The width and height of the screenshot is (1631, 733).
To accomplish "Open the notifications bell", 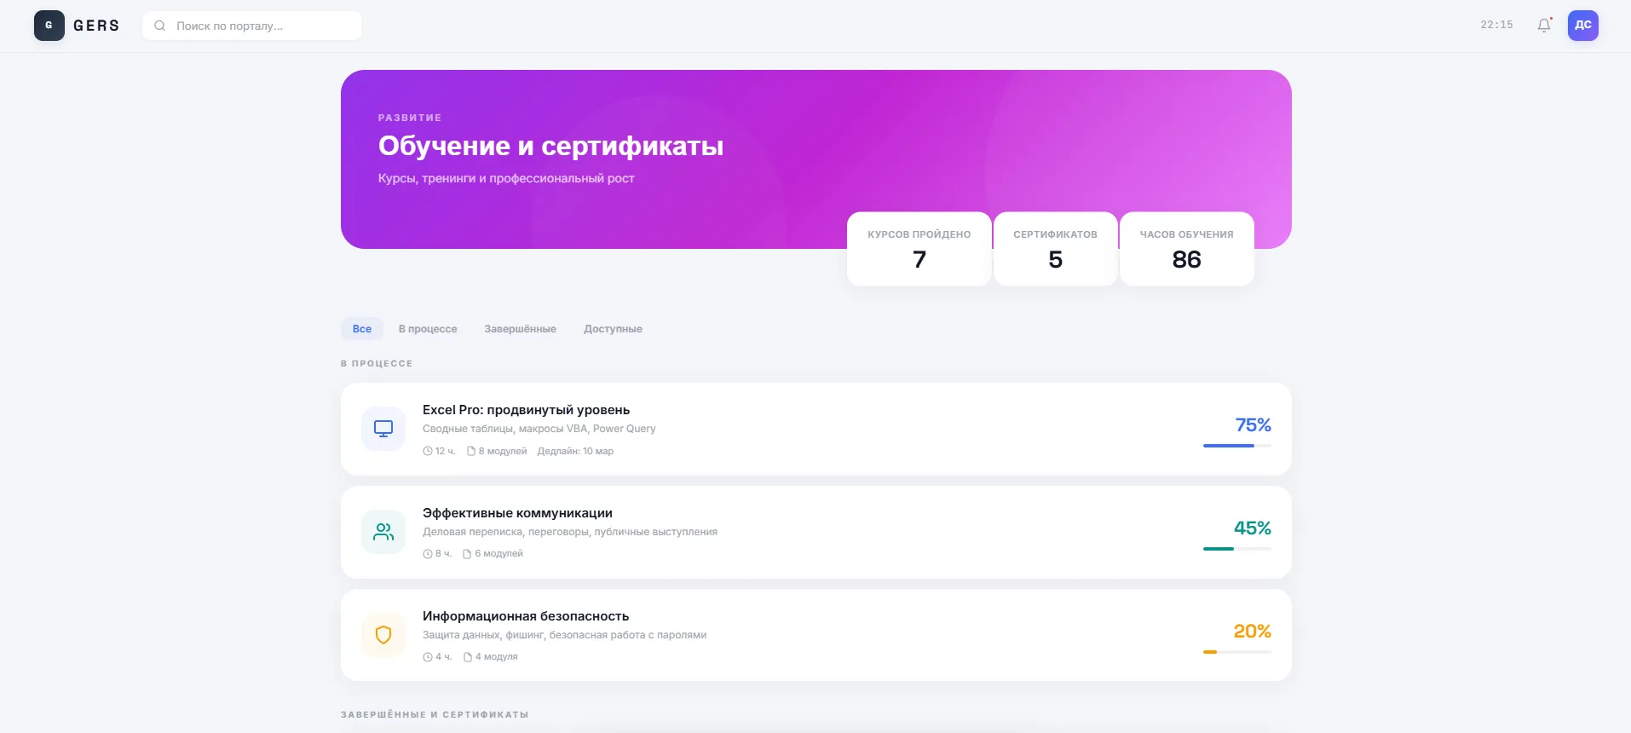I will (1543, 26).
